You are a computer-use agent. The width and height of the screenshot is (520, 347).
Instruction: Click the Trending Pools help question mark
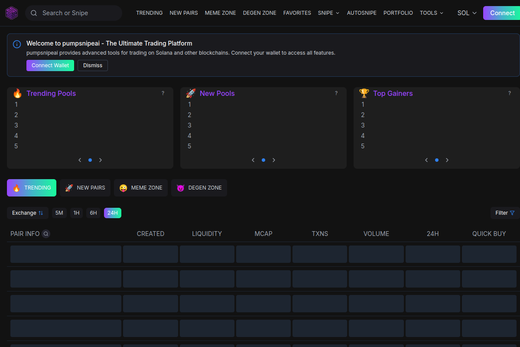pyautogui.click(x=163, y=93)
